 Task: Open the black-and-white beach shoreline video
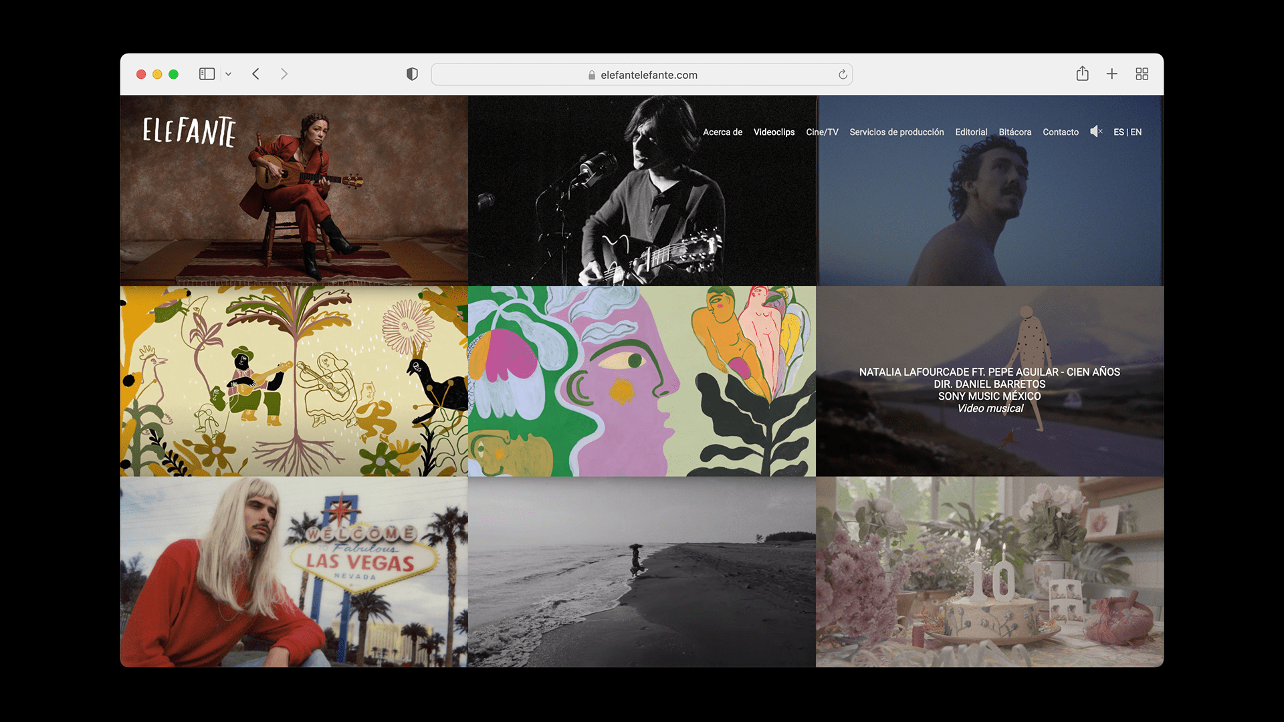(642, 572)
